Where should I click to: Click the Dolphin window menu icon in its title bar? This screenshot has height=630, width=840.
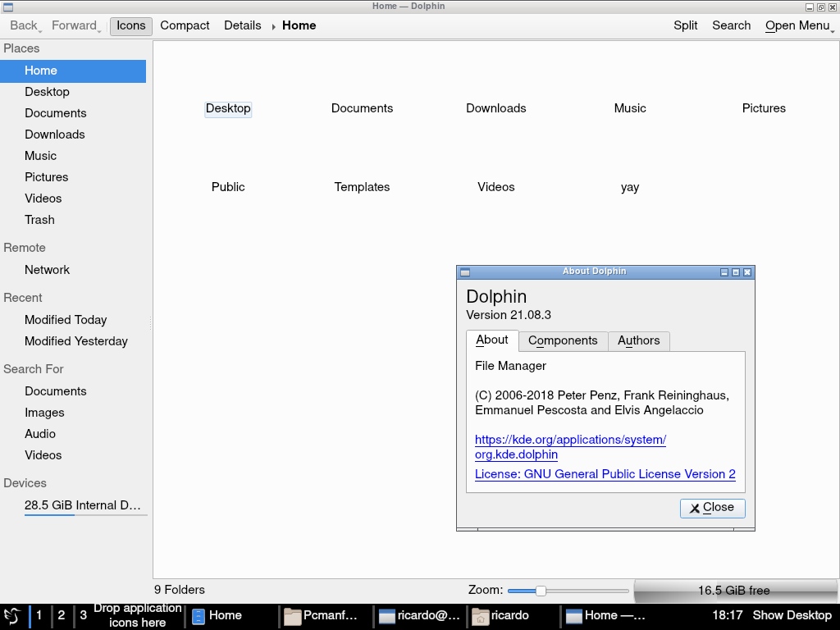[x=7, y=7]
